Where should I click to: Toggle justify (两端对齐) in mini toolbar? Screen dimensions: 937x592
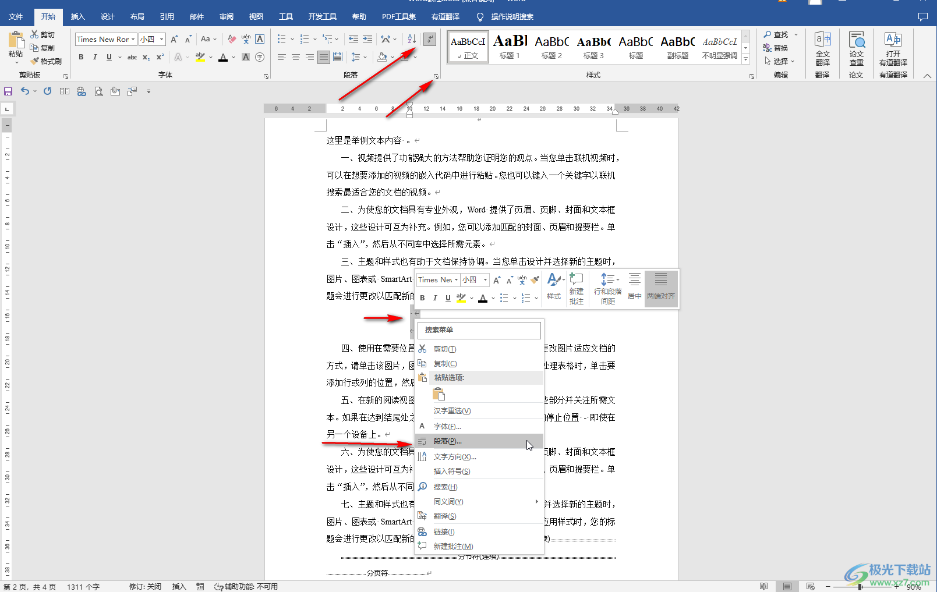(661, 289)
